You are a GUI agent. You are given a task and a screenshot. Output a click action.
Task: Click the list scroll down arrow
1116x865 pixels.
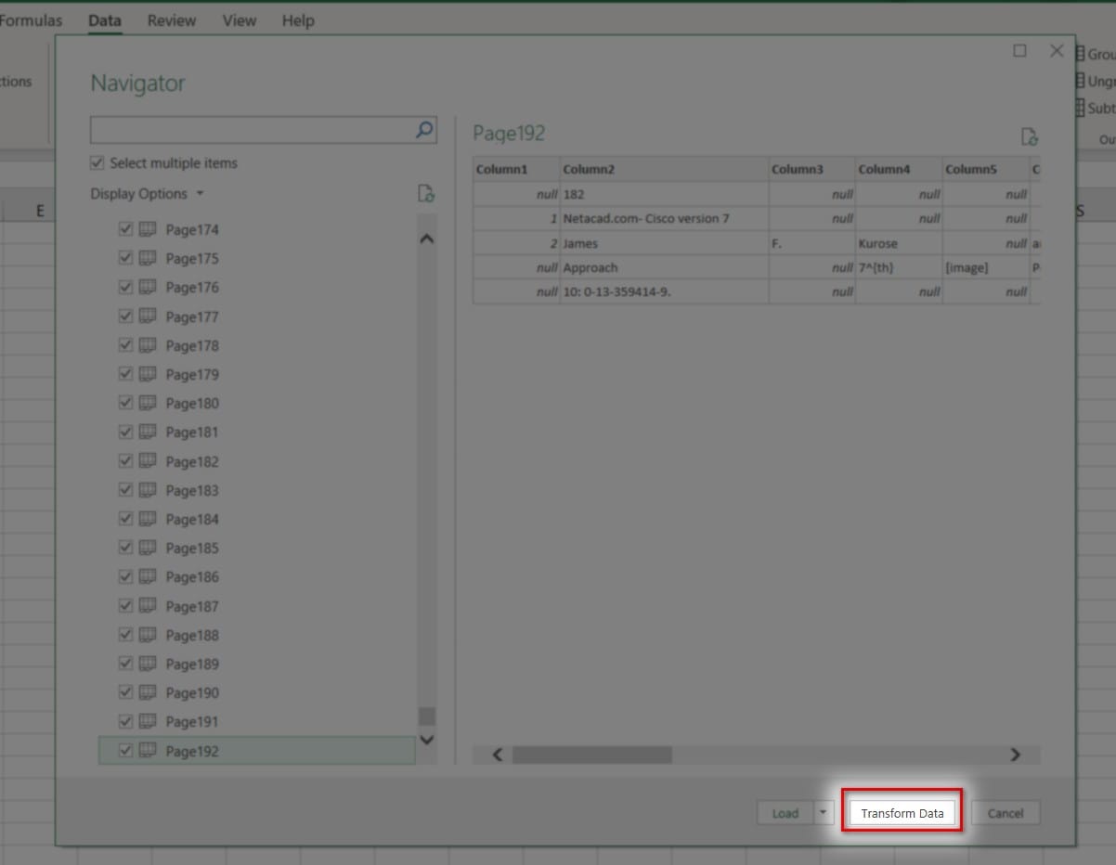[426, 740]
